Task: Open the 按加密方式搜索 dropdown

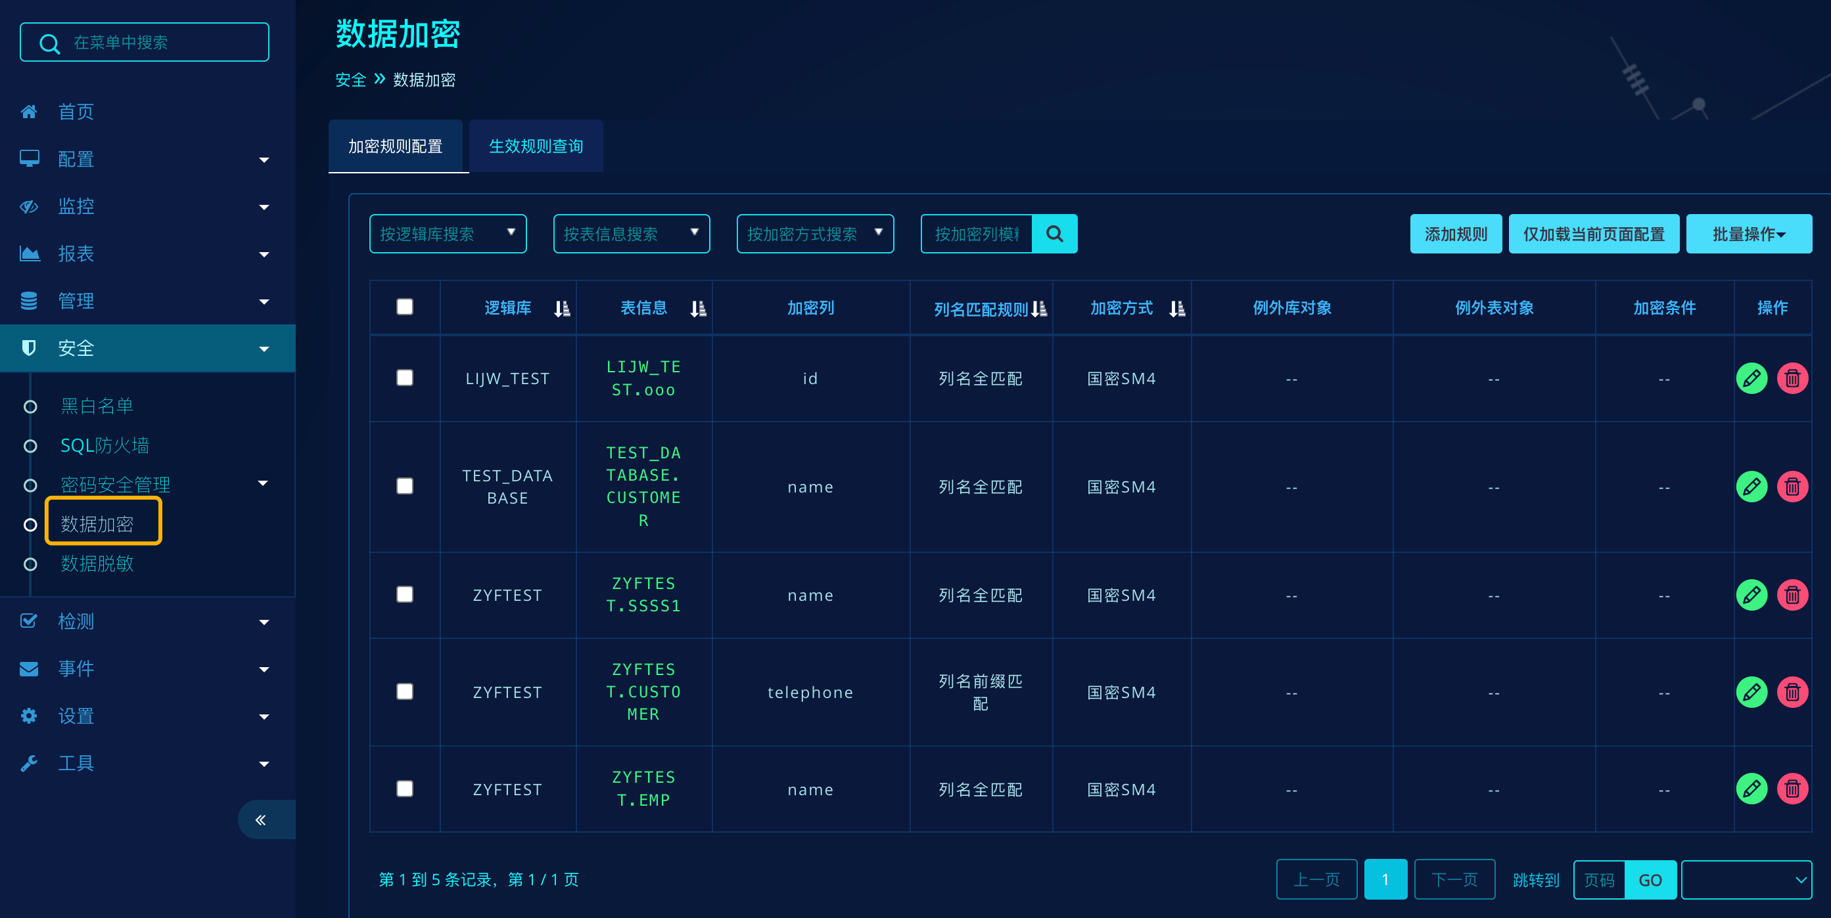Action: click(814, 234)
